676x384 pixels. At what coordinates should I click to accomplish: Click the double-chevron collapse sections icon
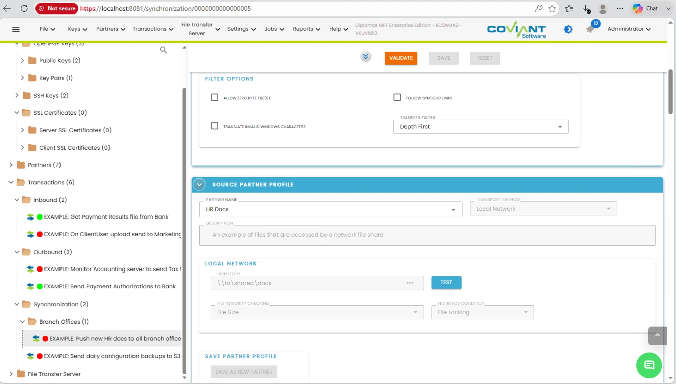pyautogui.click(x=366, y=57)
